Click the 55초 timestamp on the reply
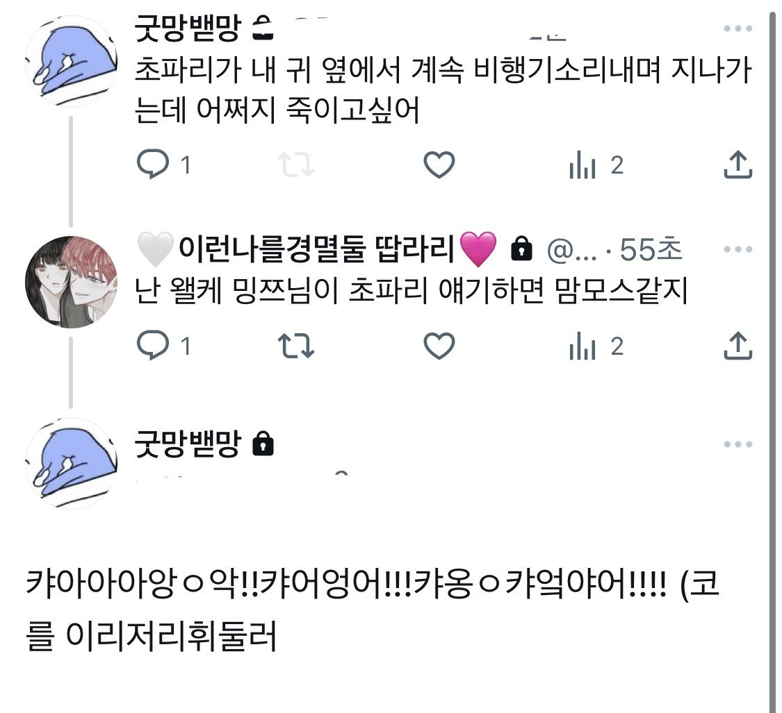782x713 pixels. point(651,250)
